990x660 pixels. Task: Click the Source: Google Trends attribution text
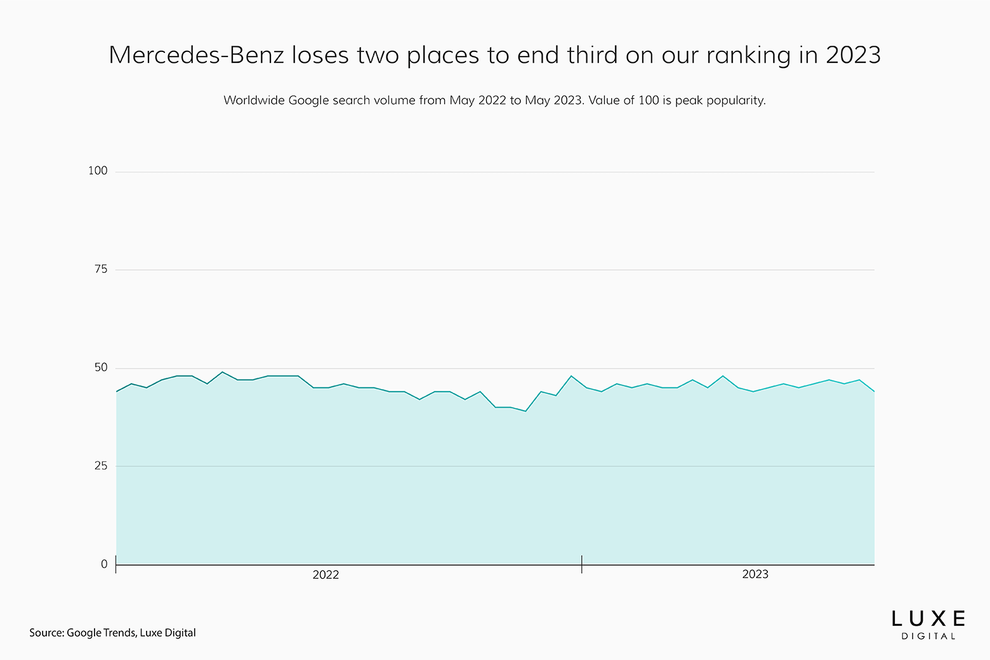click(112, 633)
